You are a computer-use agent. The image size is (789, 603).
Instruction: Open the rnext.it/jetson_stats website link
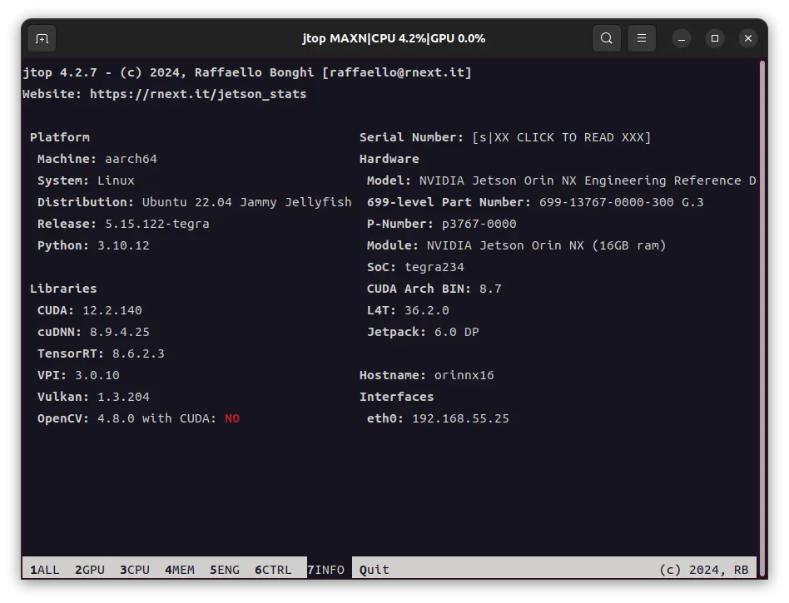198,94
